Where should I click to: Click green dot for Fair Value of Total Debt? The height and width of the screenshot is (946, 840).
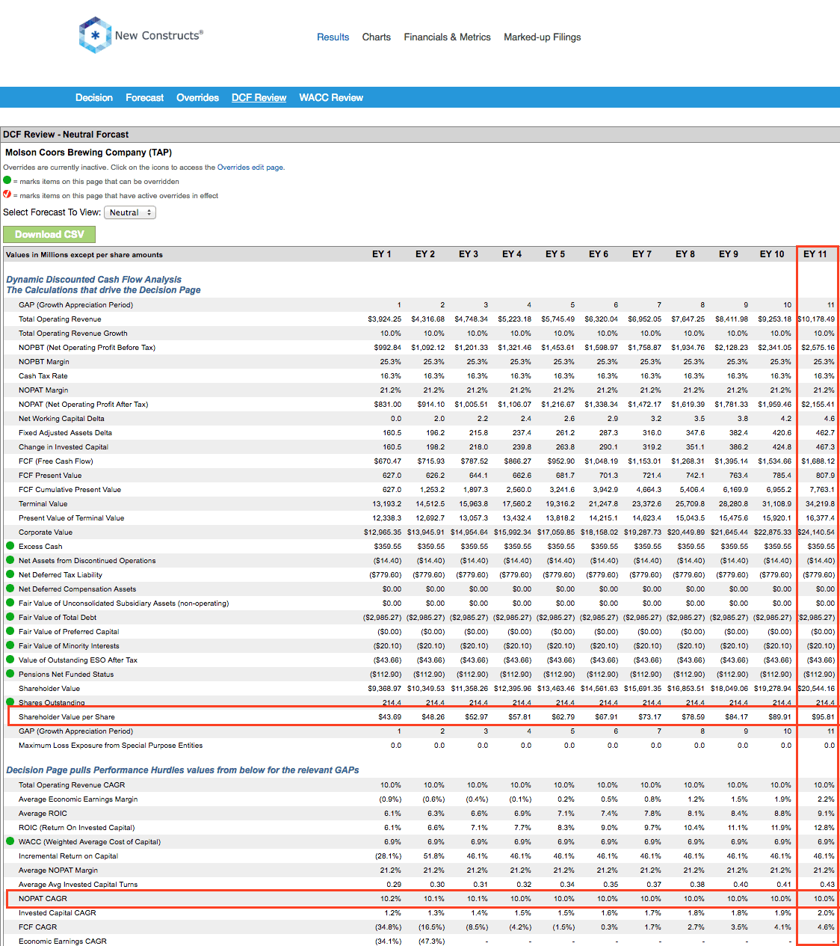click(x=10, y=617)
